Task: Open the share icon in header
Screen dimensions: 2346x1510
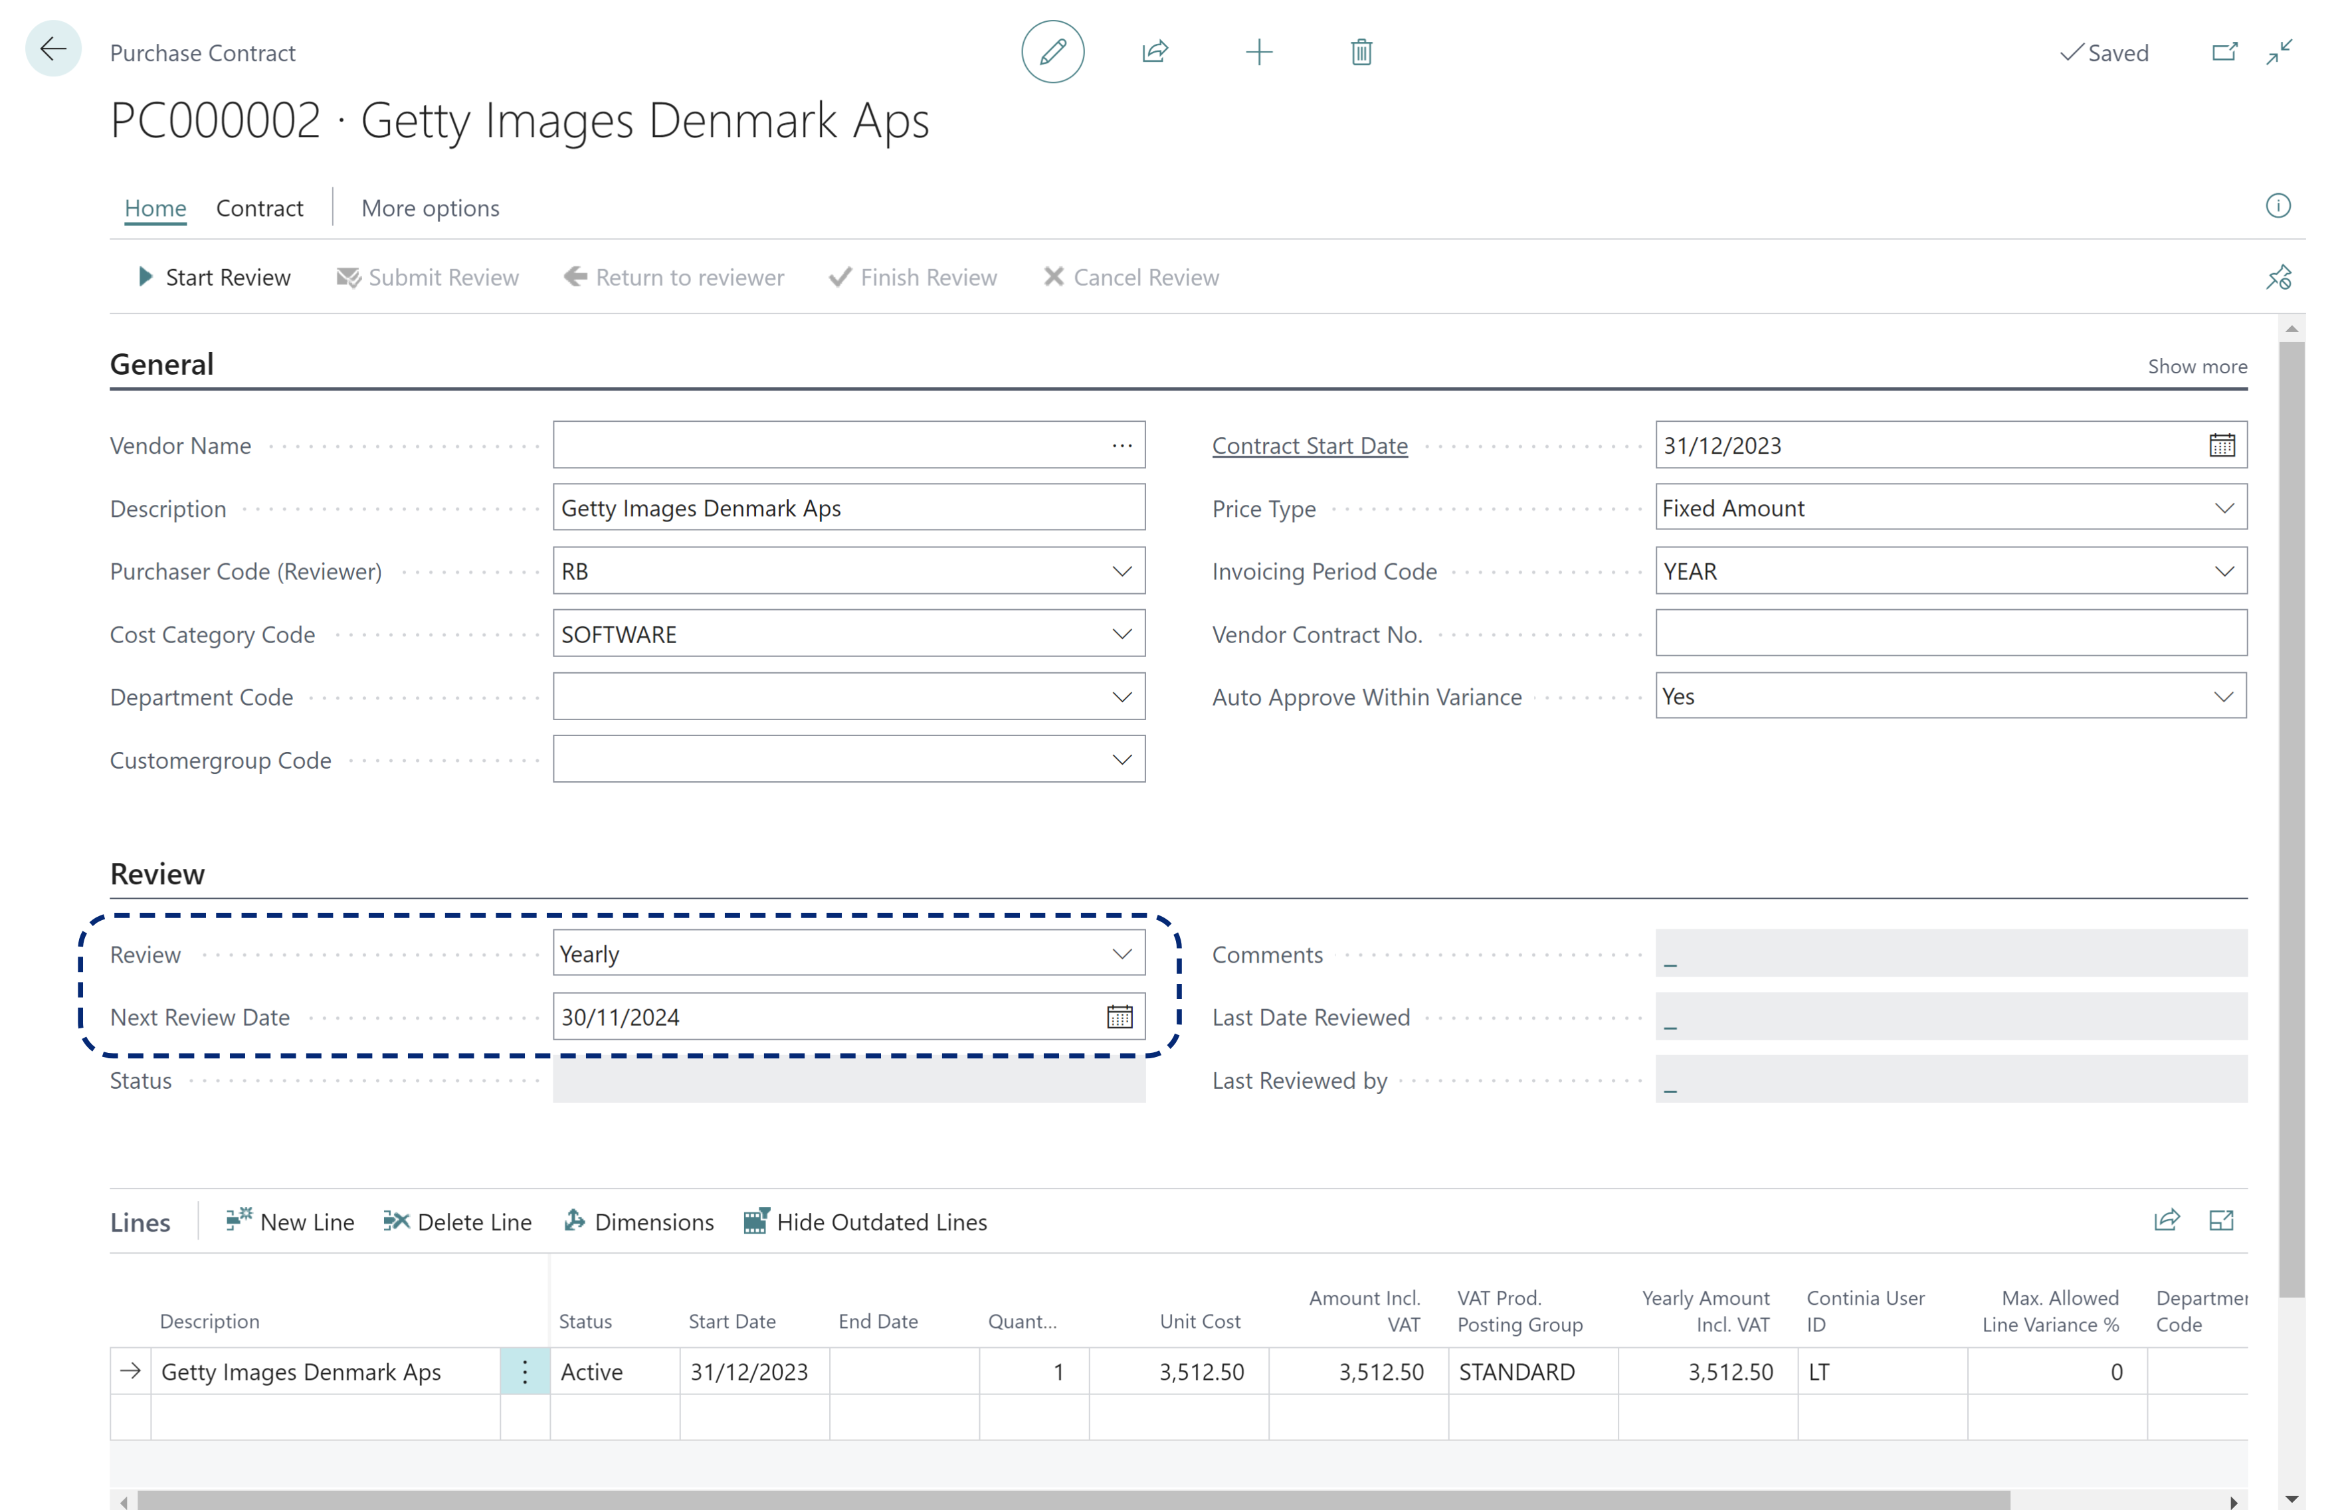Action: coord(1155,52)
